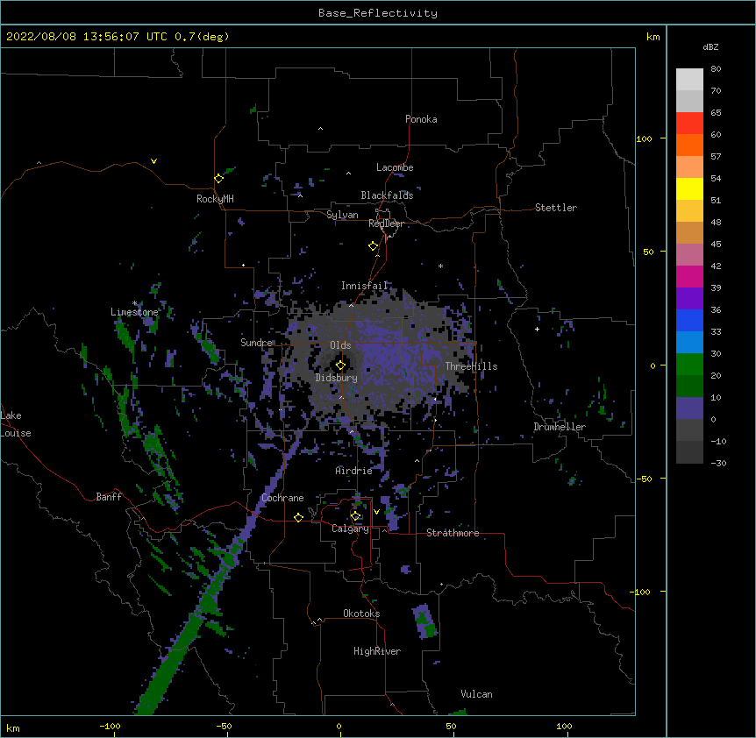Click the RedDeer city label

click(386, 224)
